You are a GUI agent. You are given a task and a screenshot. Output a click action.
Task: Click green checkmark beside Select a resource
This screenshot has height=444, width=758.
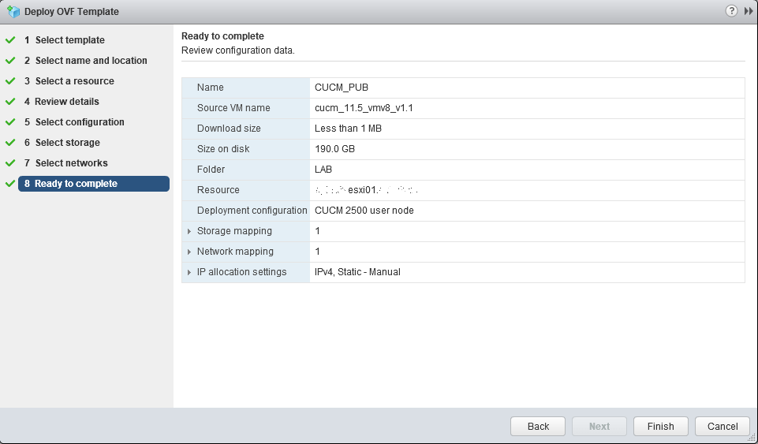tap(10, 81)
